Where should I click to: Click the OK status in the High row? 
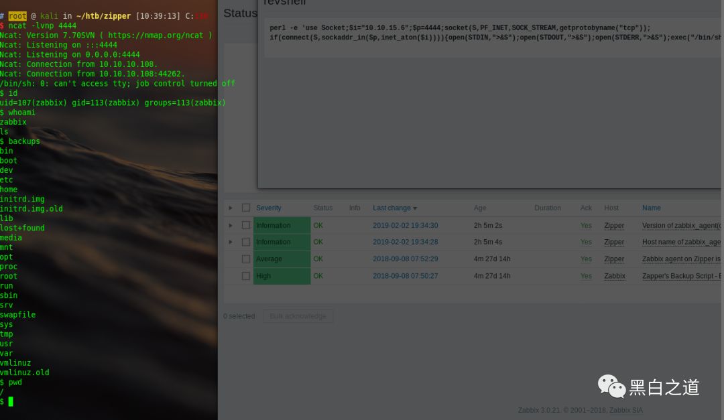click(318, 276)
